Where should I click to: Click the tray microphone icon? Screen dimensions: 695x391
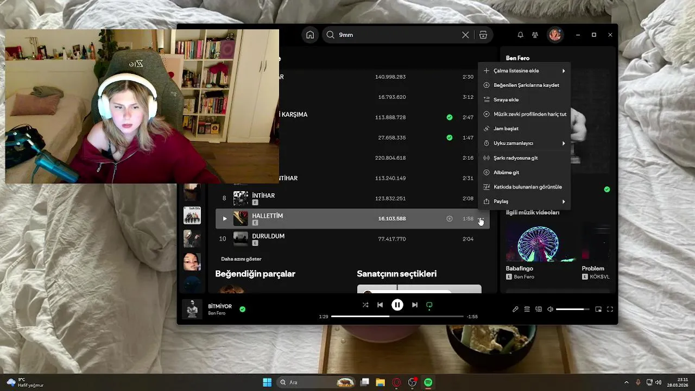click(638, 382)
